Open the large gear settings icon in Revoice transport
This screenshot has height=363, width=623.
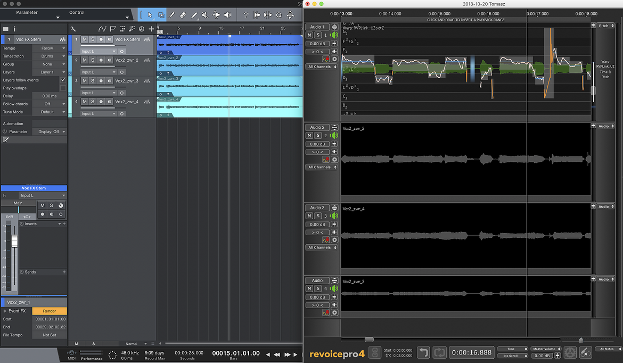(x=570, y=352)
